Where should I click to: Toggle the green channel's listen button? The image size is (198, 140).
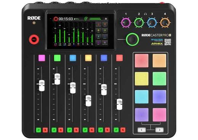point(54,130)
